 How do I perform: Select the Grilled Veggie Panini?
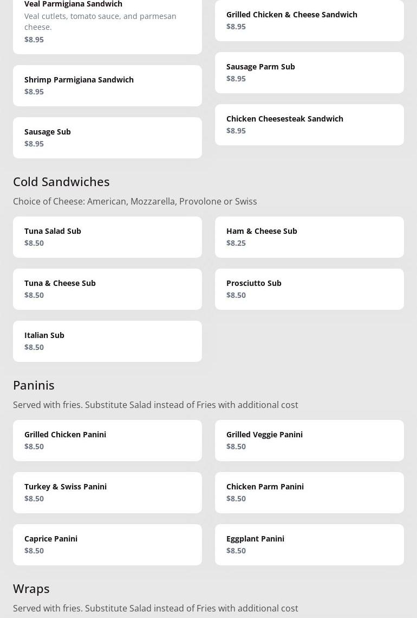click(309, 440)
